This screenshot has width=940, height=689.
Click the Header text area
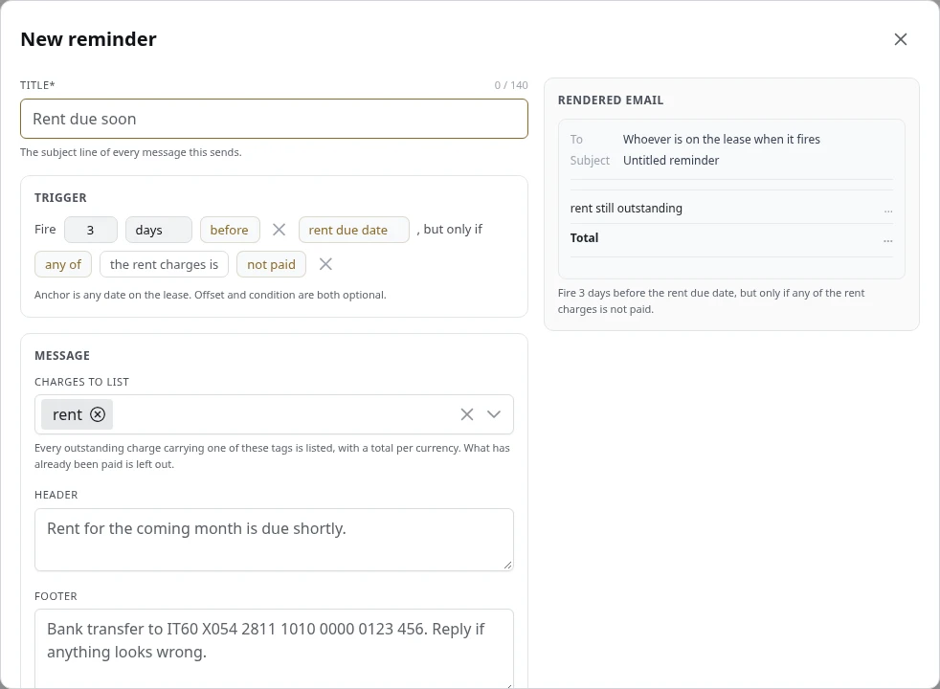point(274,539)
